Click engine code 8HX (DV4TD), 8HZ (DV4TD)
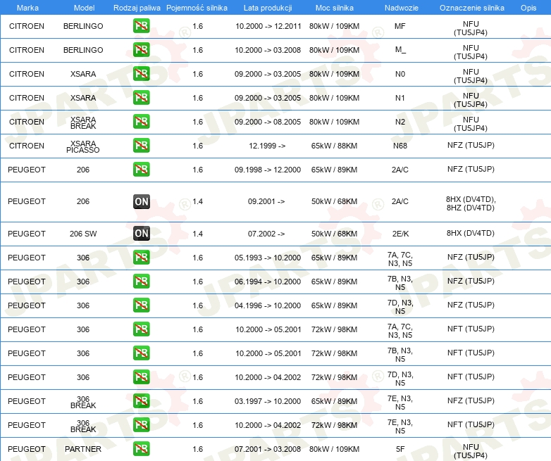551x461 pixels. [471, 203]
